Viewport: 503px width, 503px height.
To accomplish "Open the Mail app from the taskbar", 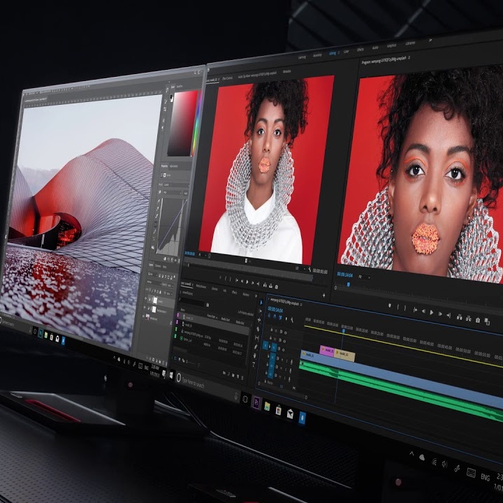I will click(290, 414).
